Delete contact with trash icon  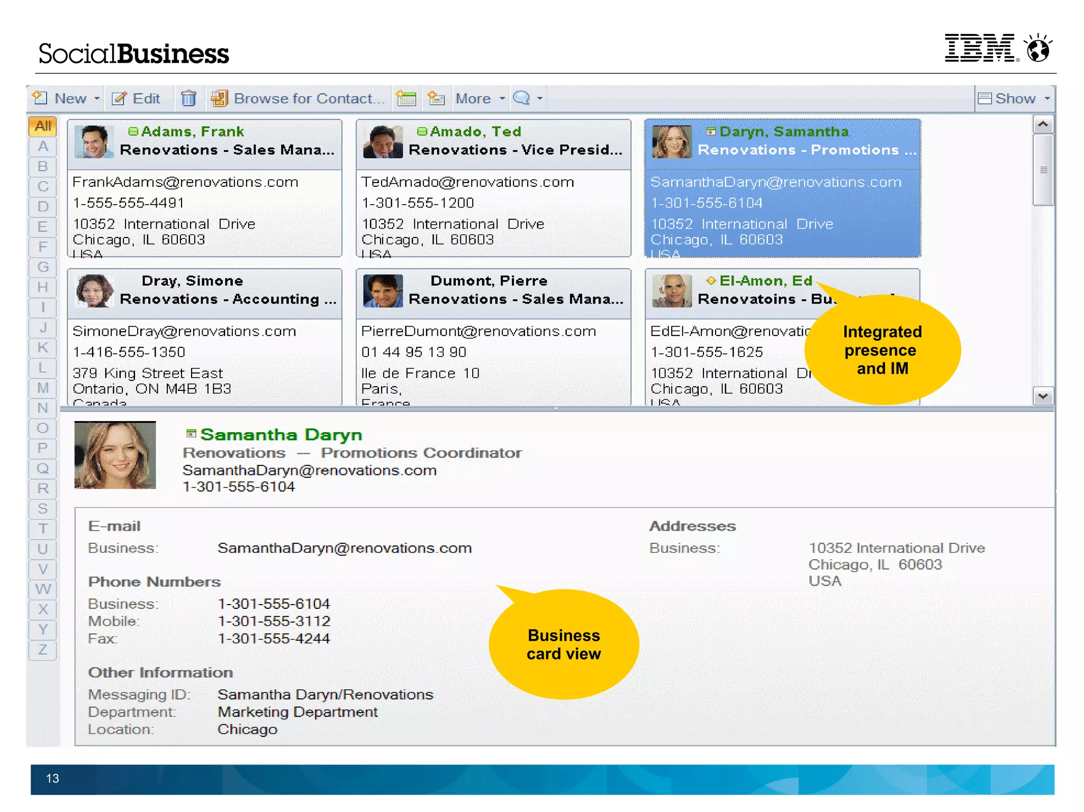point(188,98)
